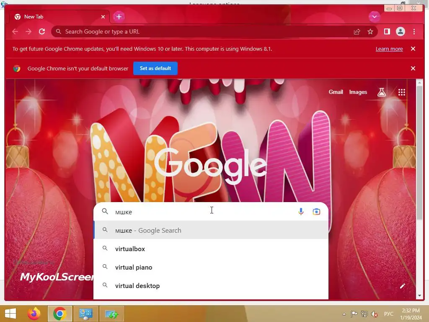Click scrollbar up arrow
This screenshot has height=322, width=429.
419,82
